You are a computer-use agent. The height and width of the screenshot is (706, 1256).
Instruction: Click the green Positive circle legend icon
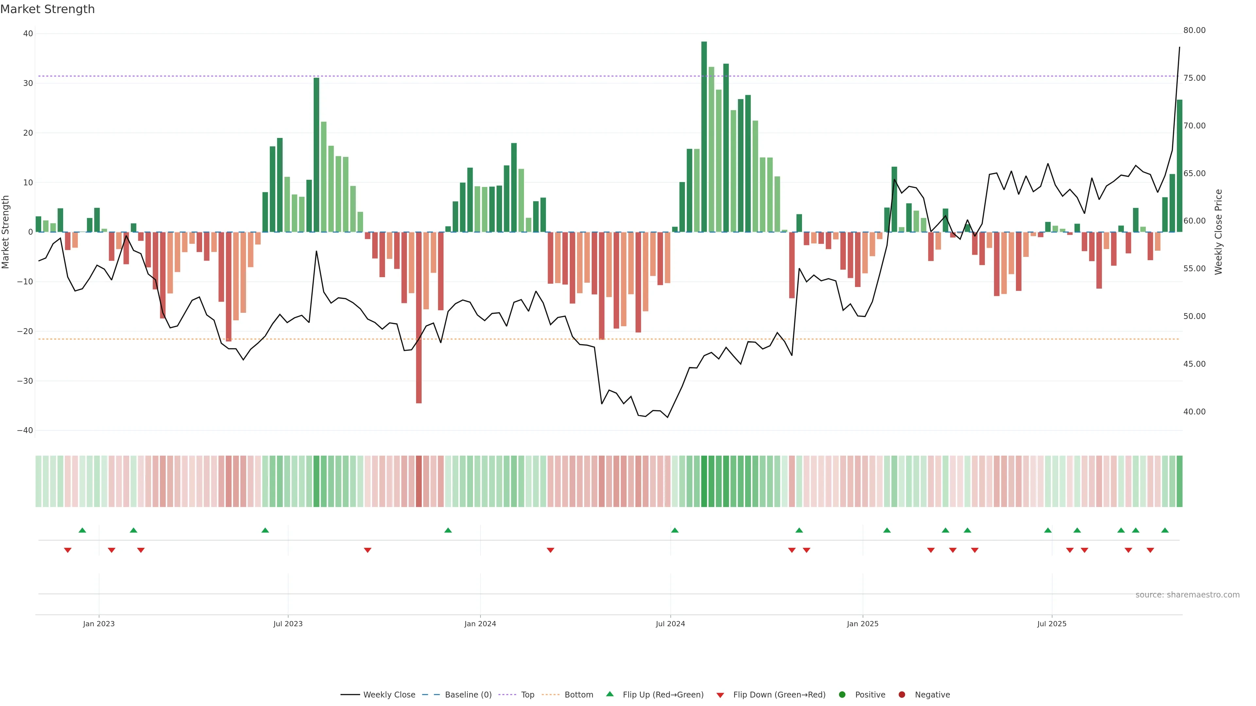(842, 694)
